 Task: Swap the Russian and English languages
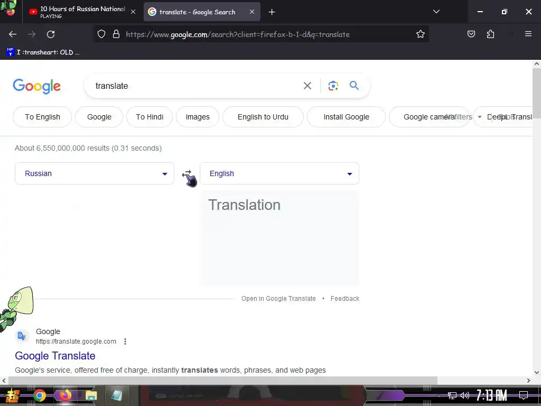click(186, 173)
